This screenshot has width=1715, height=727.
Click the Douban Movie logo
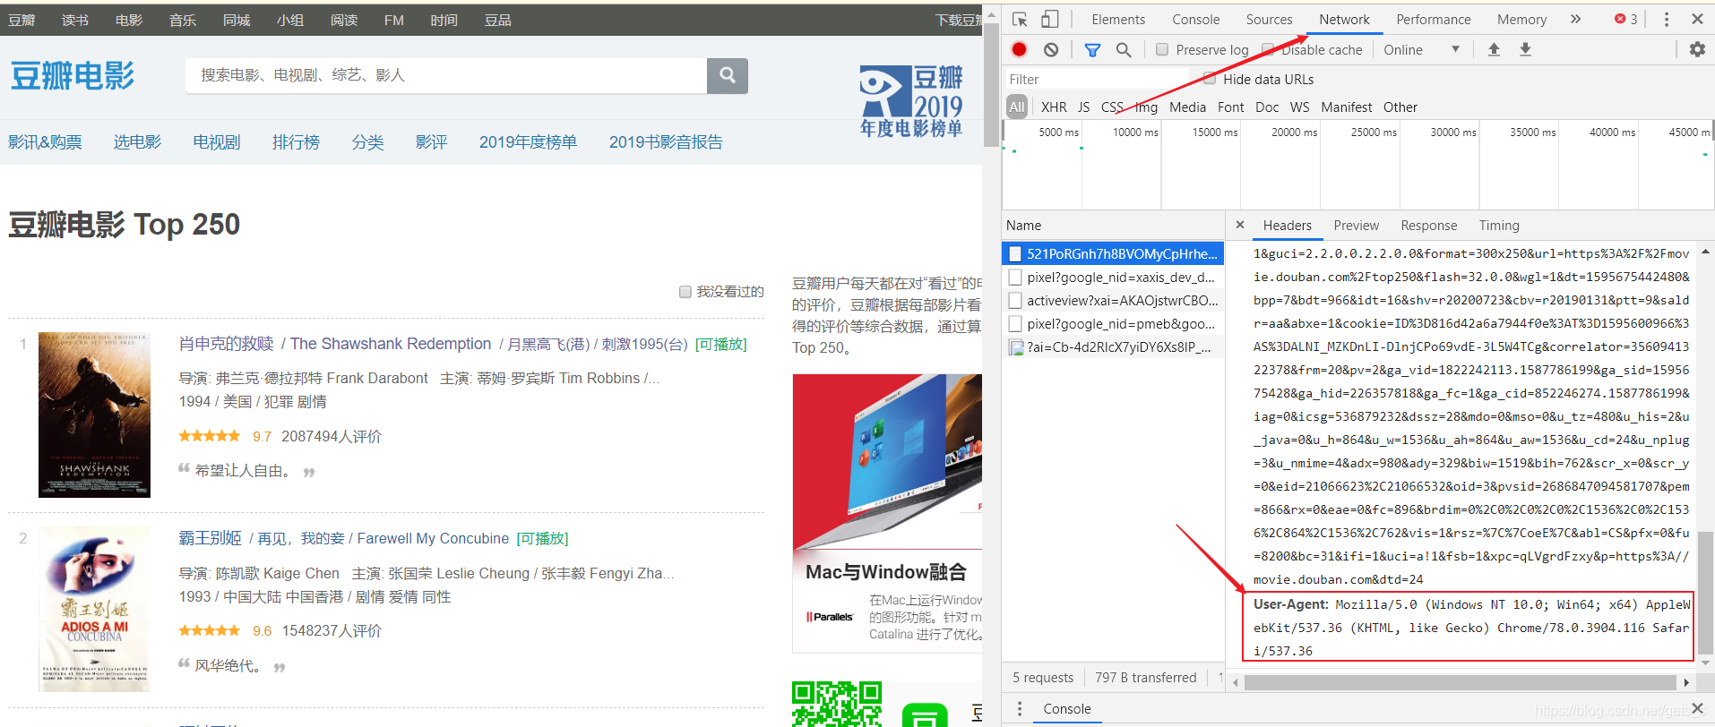[x=73, y=76]
